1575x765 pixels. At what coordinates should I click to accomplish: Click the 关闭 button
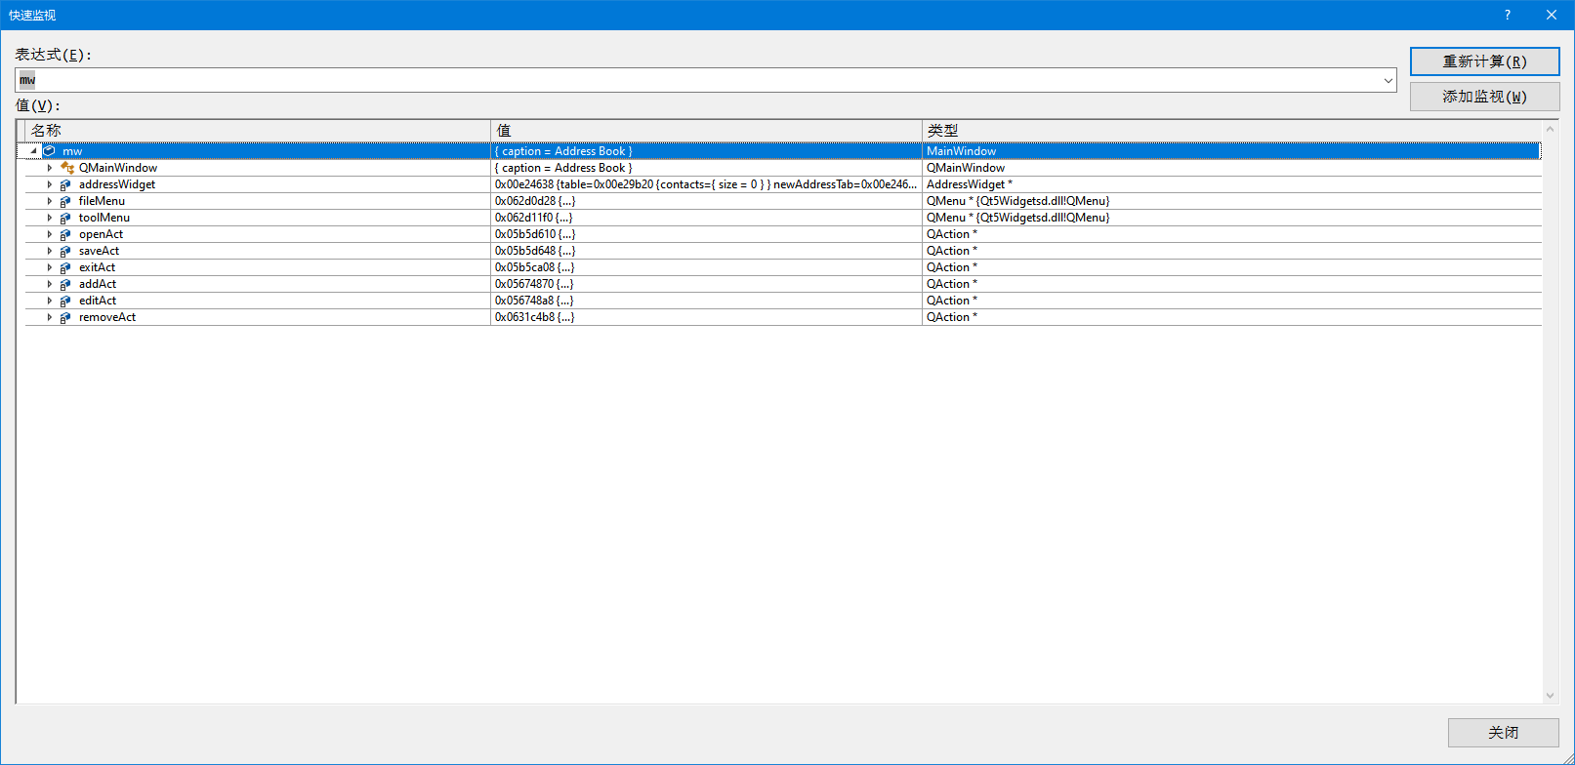1503,733
